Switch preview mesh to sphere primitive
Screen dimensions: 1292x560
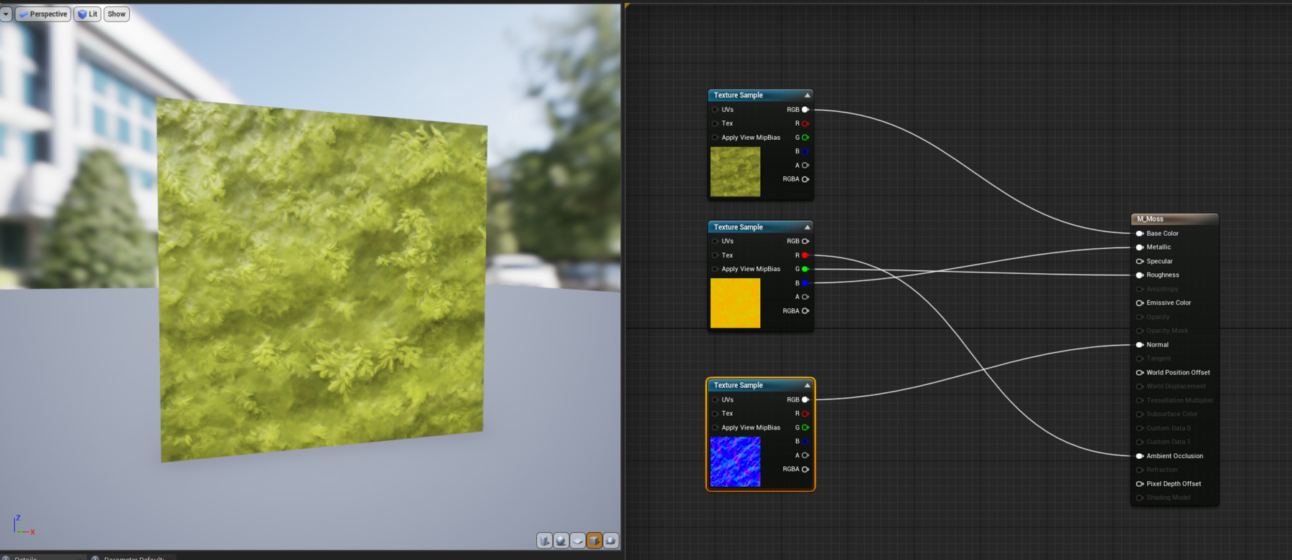coord(561,541)
